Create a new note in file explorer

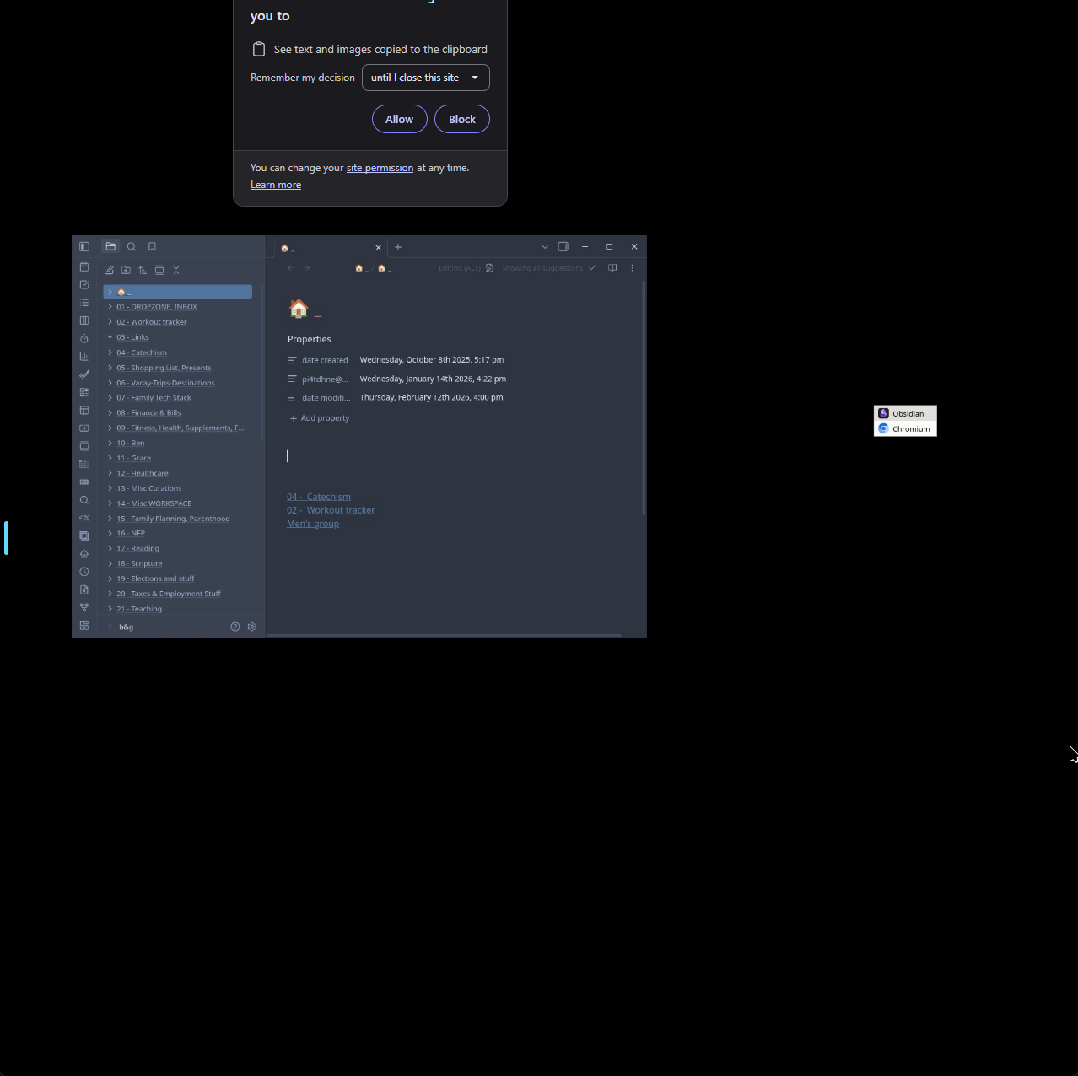click(x=109, y=270)
